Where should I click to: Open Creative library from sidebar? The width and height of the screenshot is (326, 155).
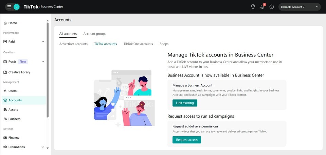19,72
